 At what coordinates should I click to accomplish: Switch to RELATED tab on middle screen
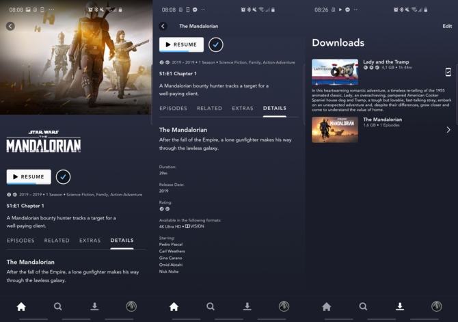click(x=209, y=109)
